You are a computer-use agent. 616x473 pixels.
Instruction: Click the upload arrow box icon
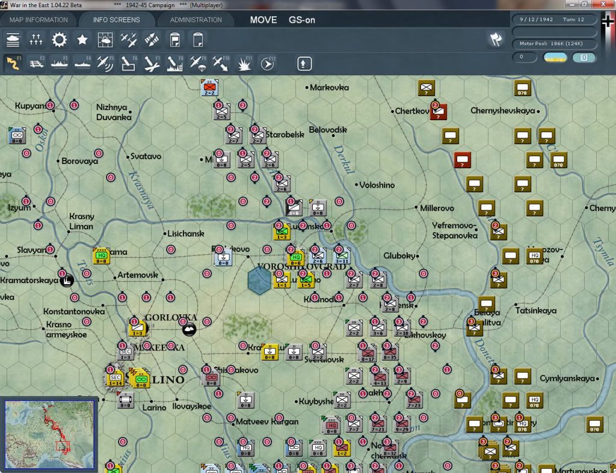(304, 64)
